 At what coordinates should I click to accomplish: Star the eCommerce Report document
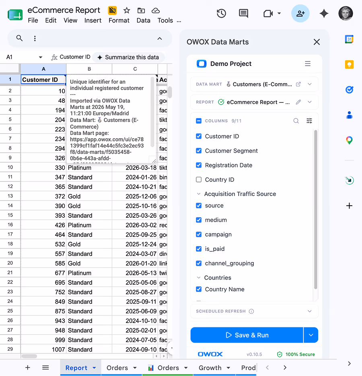point(127,10)
